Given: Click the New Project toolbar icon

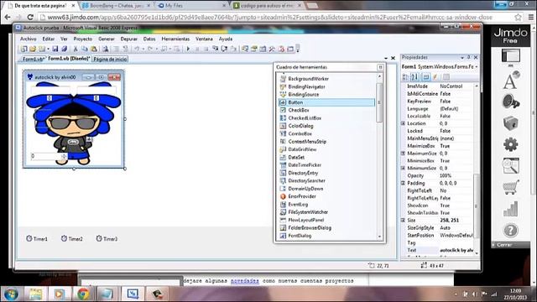Looking at the screenshot, I should click(23, 49).
